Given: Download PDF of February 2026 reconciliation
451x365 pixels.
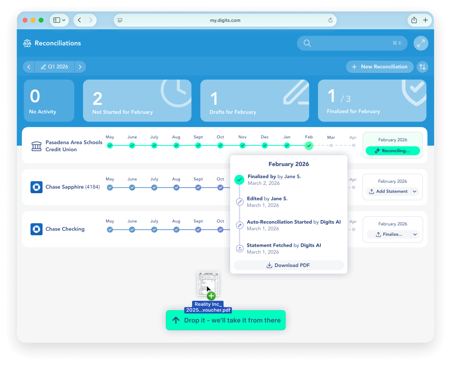Looking at the screenshot, I should point(288,265).
